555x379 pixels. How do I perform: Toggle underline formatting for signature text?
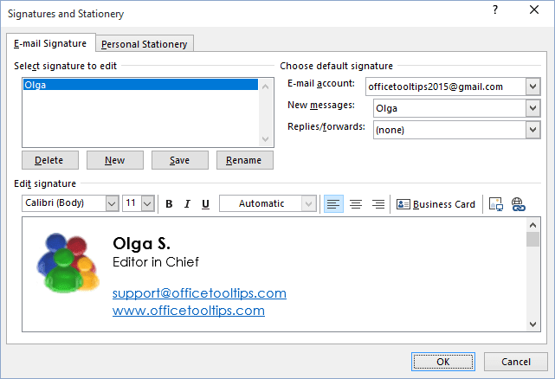click(205, 204)
